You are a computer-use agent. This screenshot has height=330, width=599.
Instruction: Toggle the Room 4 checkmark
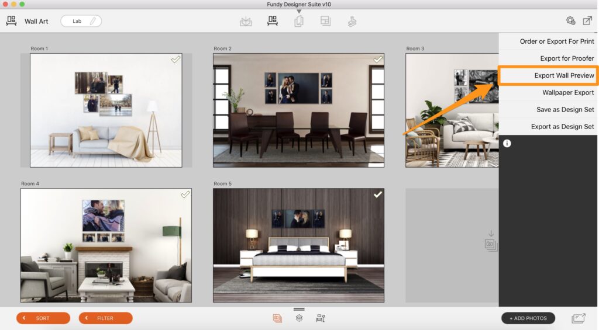[x=185, y=194]
